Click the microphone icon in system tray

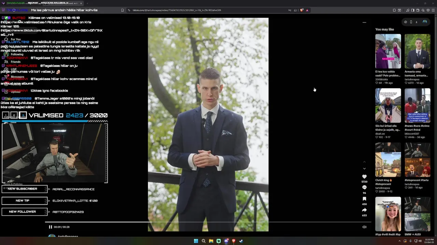[411, 241]
